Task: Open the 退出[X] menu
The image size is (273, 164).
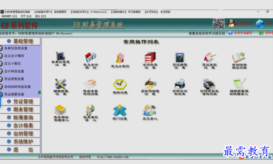Action: [x=40, y=16]
